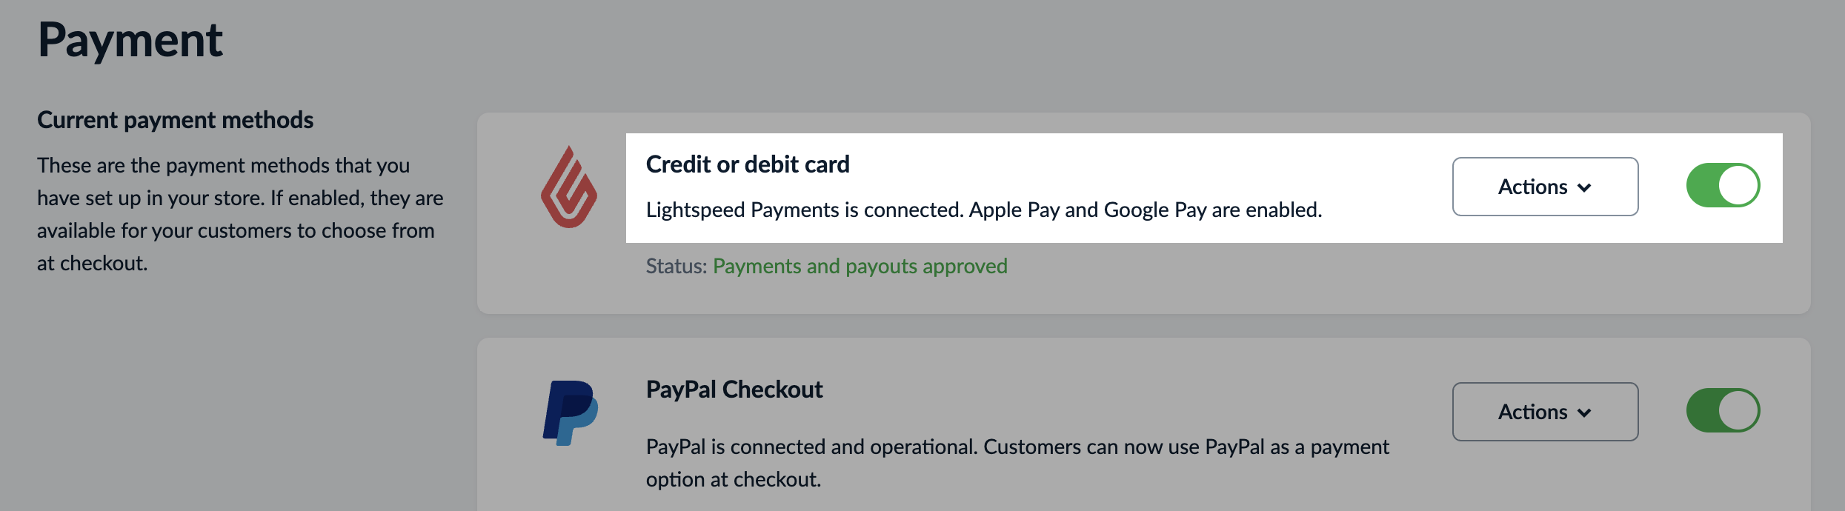Toggle off Lightspeed Payments availability
Image resolution: width=1845 pixels, height=511 pixels.
tap(1722, 186)
